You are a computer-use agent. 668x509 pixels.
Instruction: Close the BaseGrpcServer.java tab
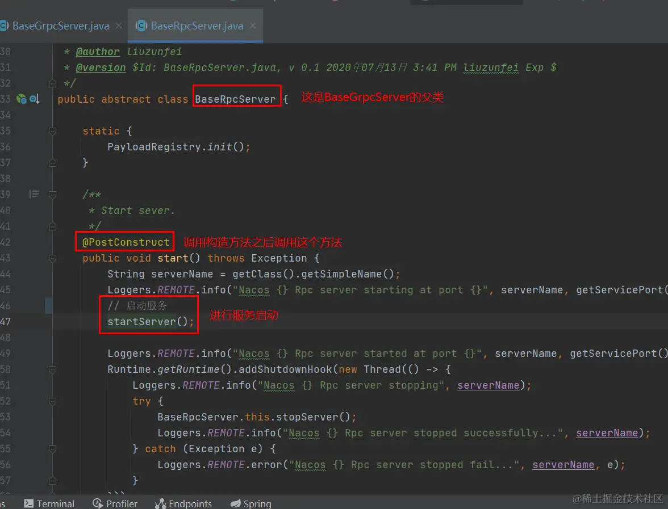click(119, 26)
